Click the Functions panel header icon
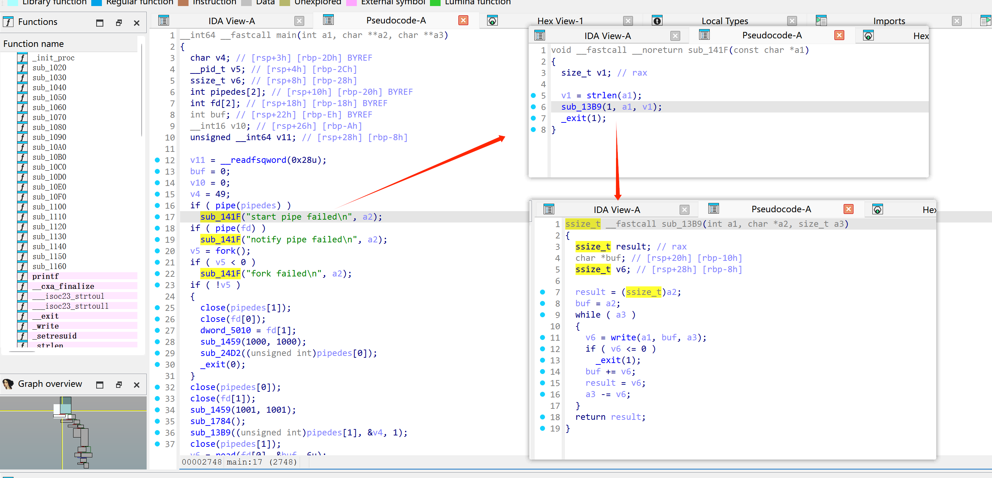992x478 pixels. 8,22
